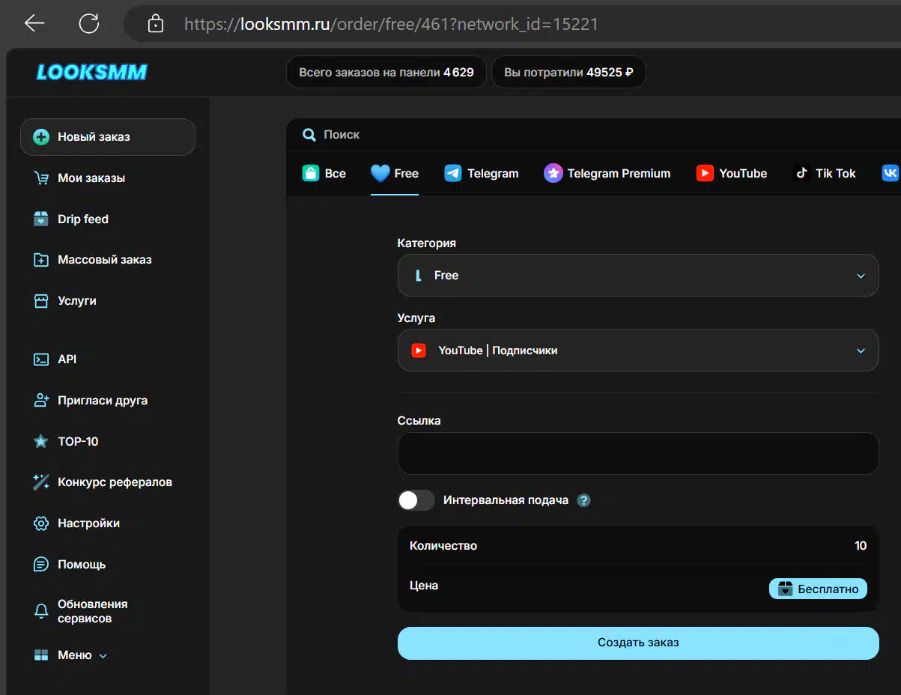The width and height of the screenshot is (901, 695).
Task: Click the help question mark near Интервальная подача
Action: (584, 500)
